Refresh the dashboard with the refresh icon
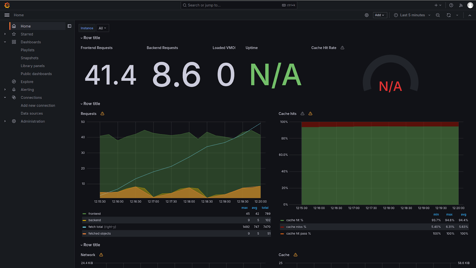476x268 pixels. [448, 15]
